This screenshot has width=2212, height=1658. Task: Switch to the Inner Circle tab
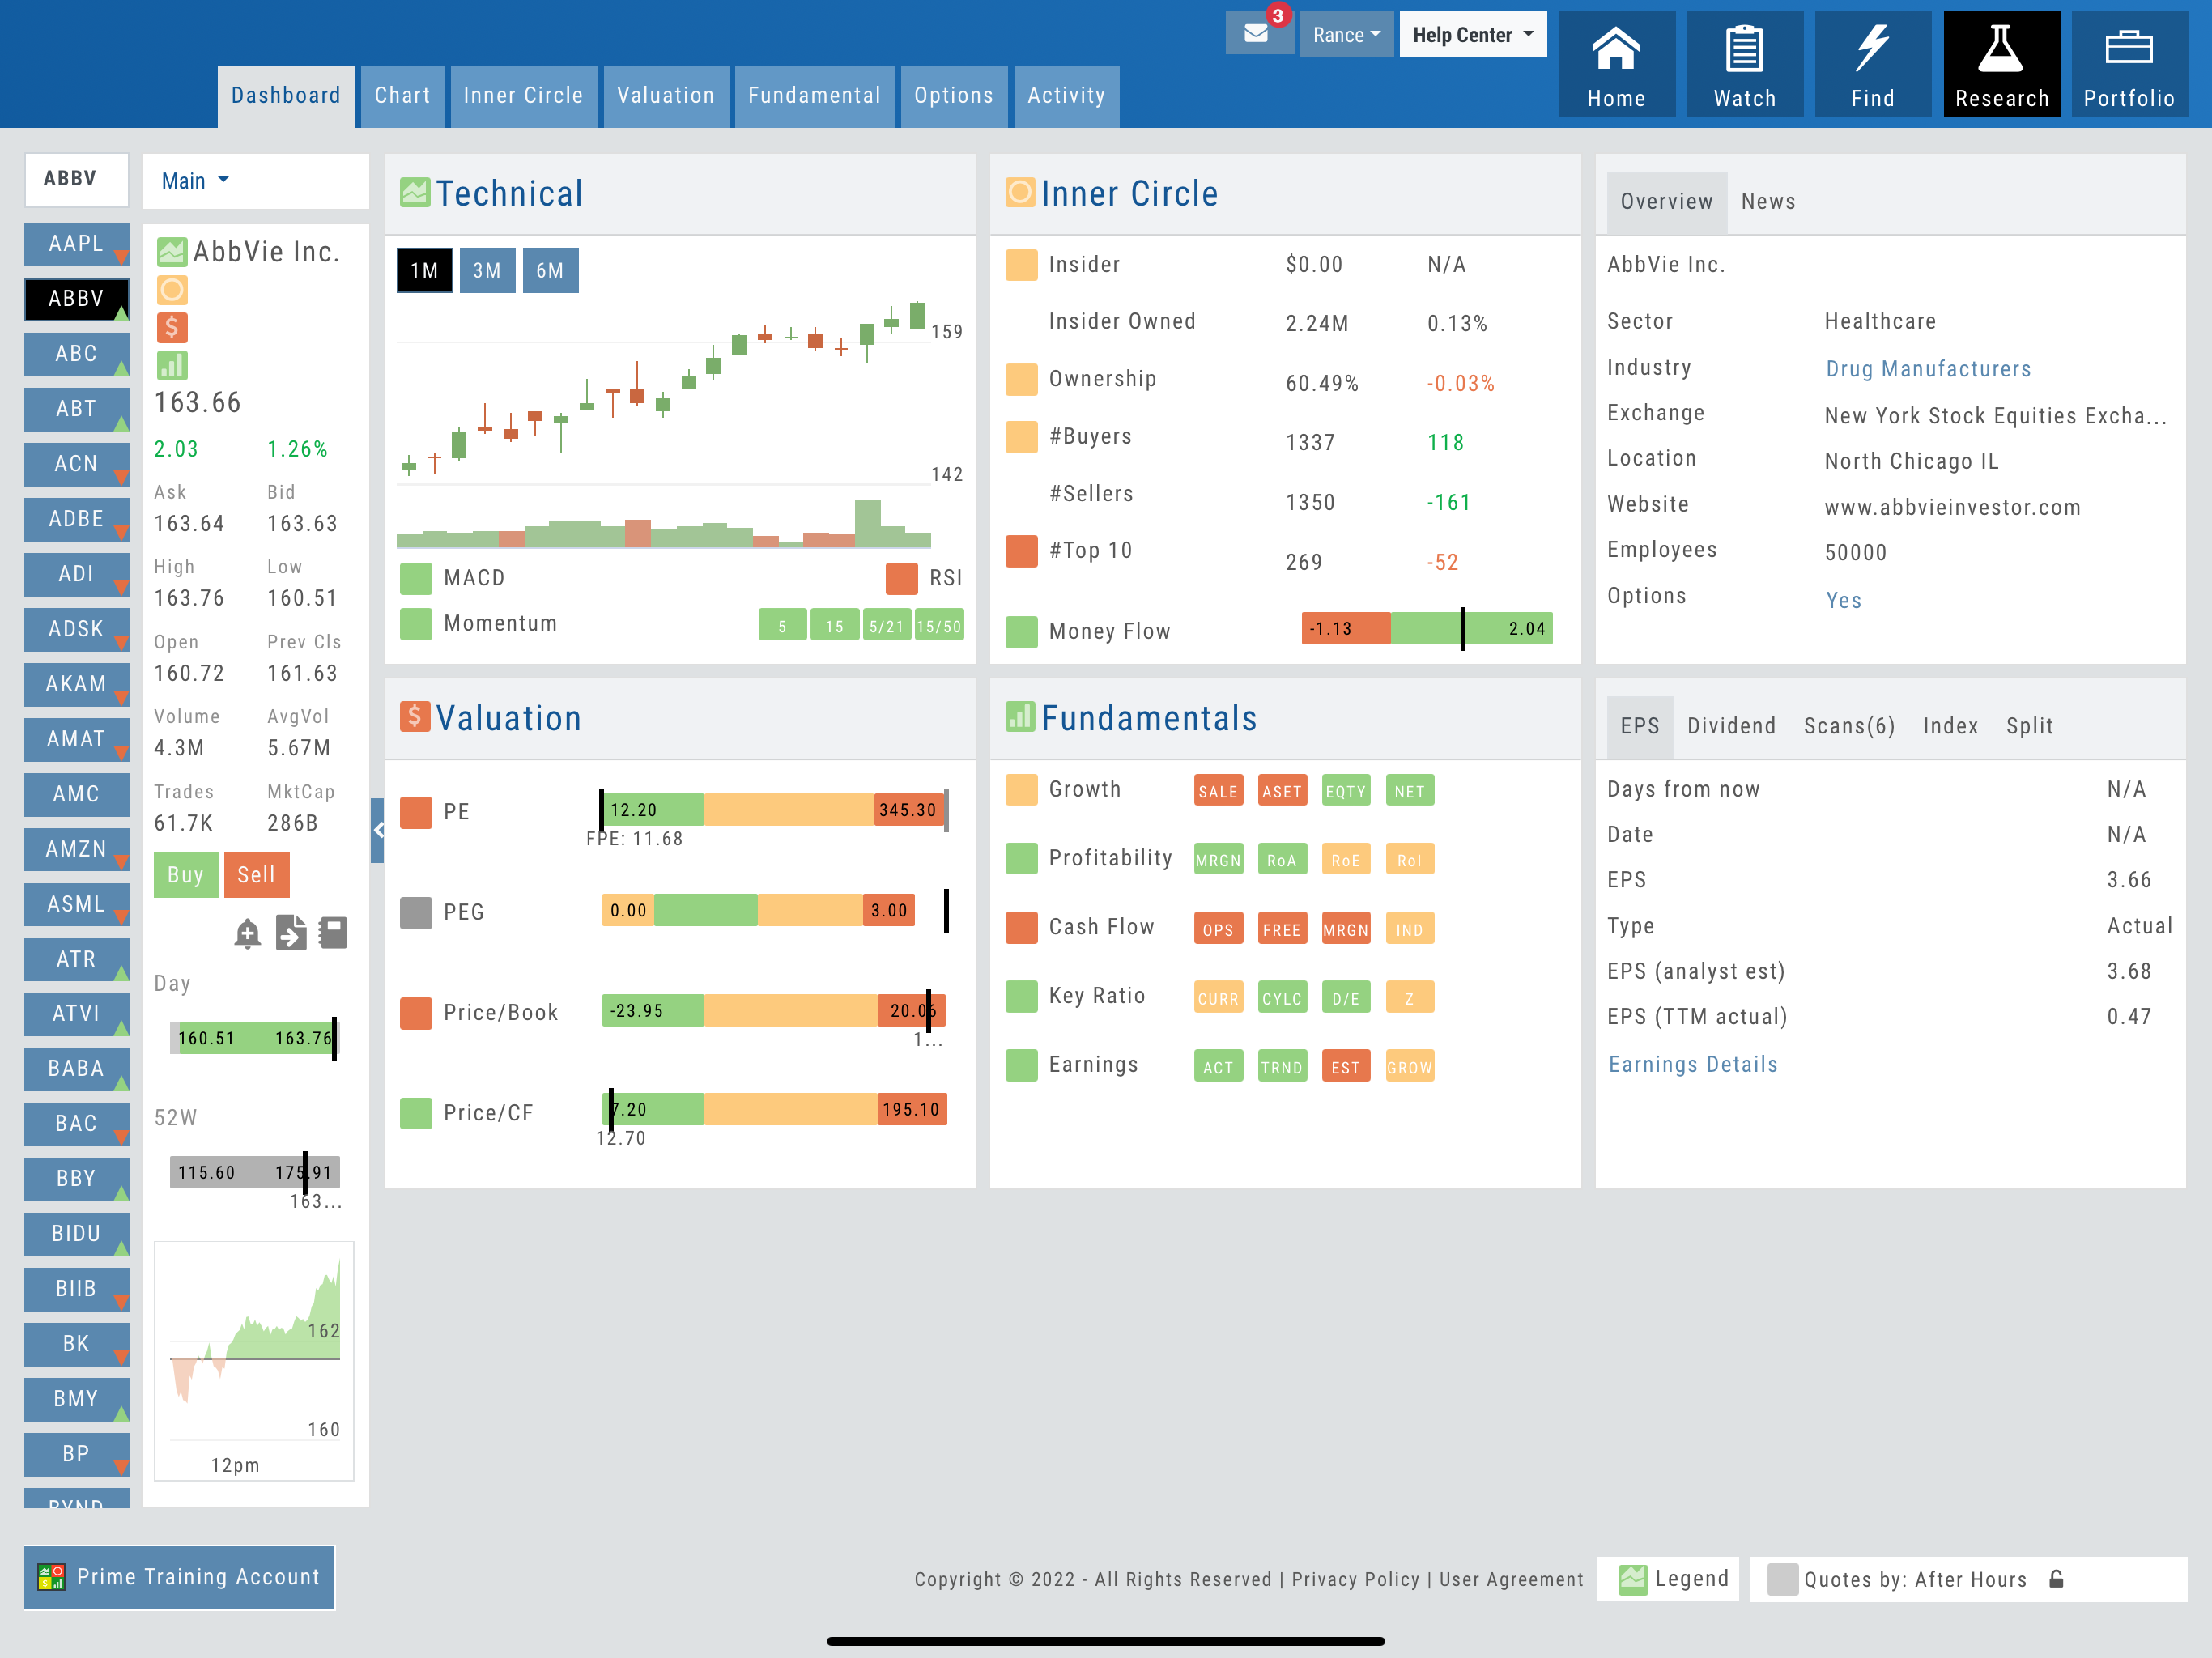point(523,96)
